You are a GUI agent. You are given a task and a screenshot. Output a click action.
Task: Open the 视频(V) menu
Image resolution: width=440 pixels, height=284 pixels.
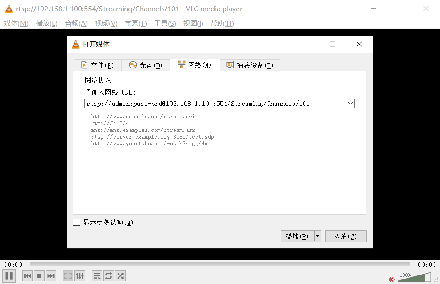click(x=106, y=23)
